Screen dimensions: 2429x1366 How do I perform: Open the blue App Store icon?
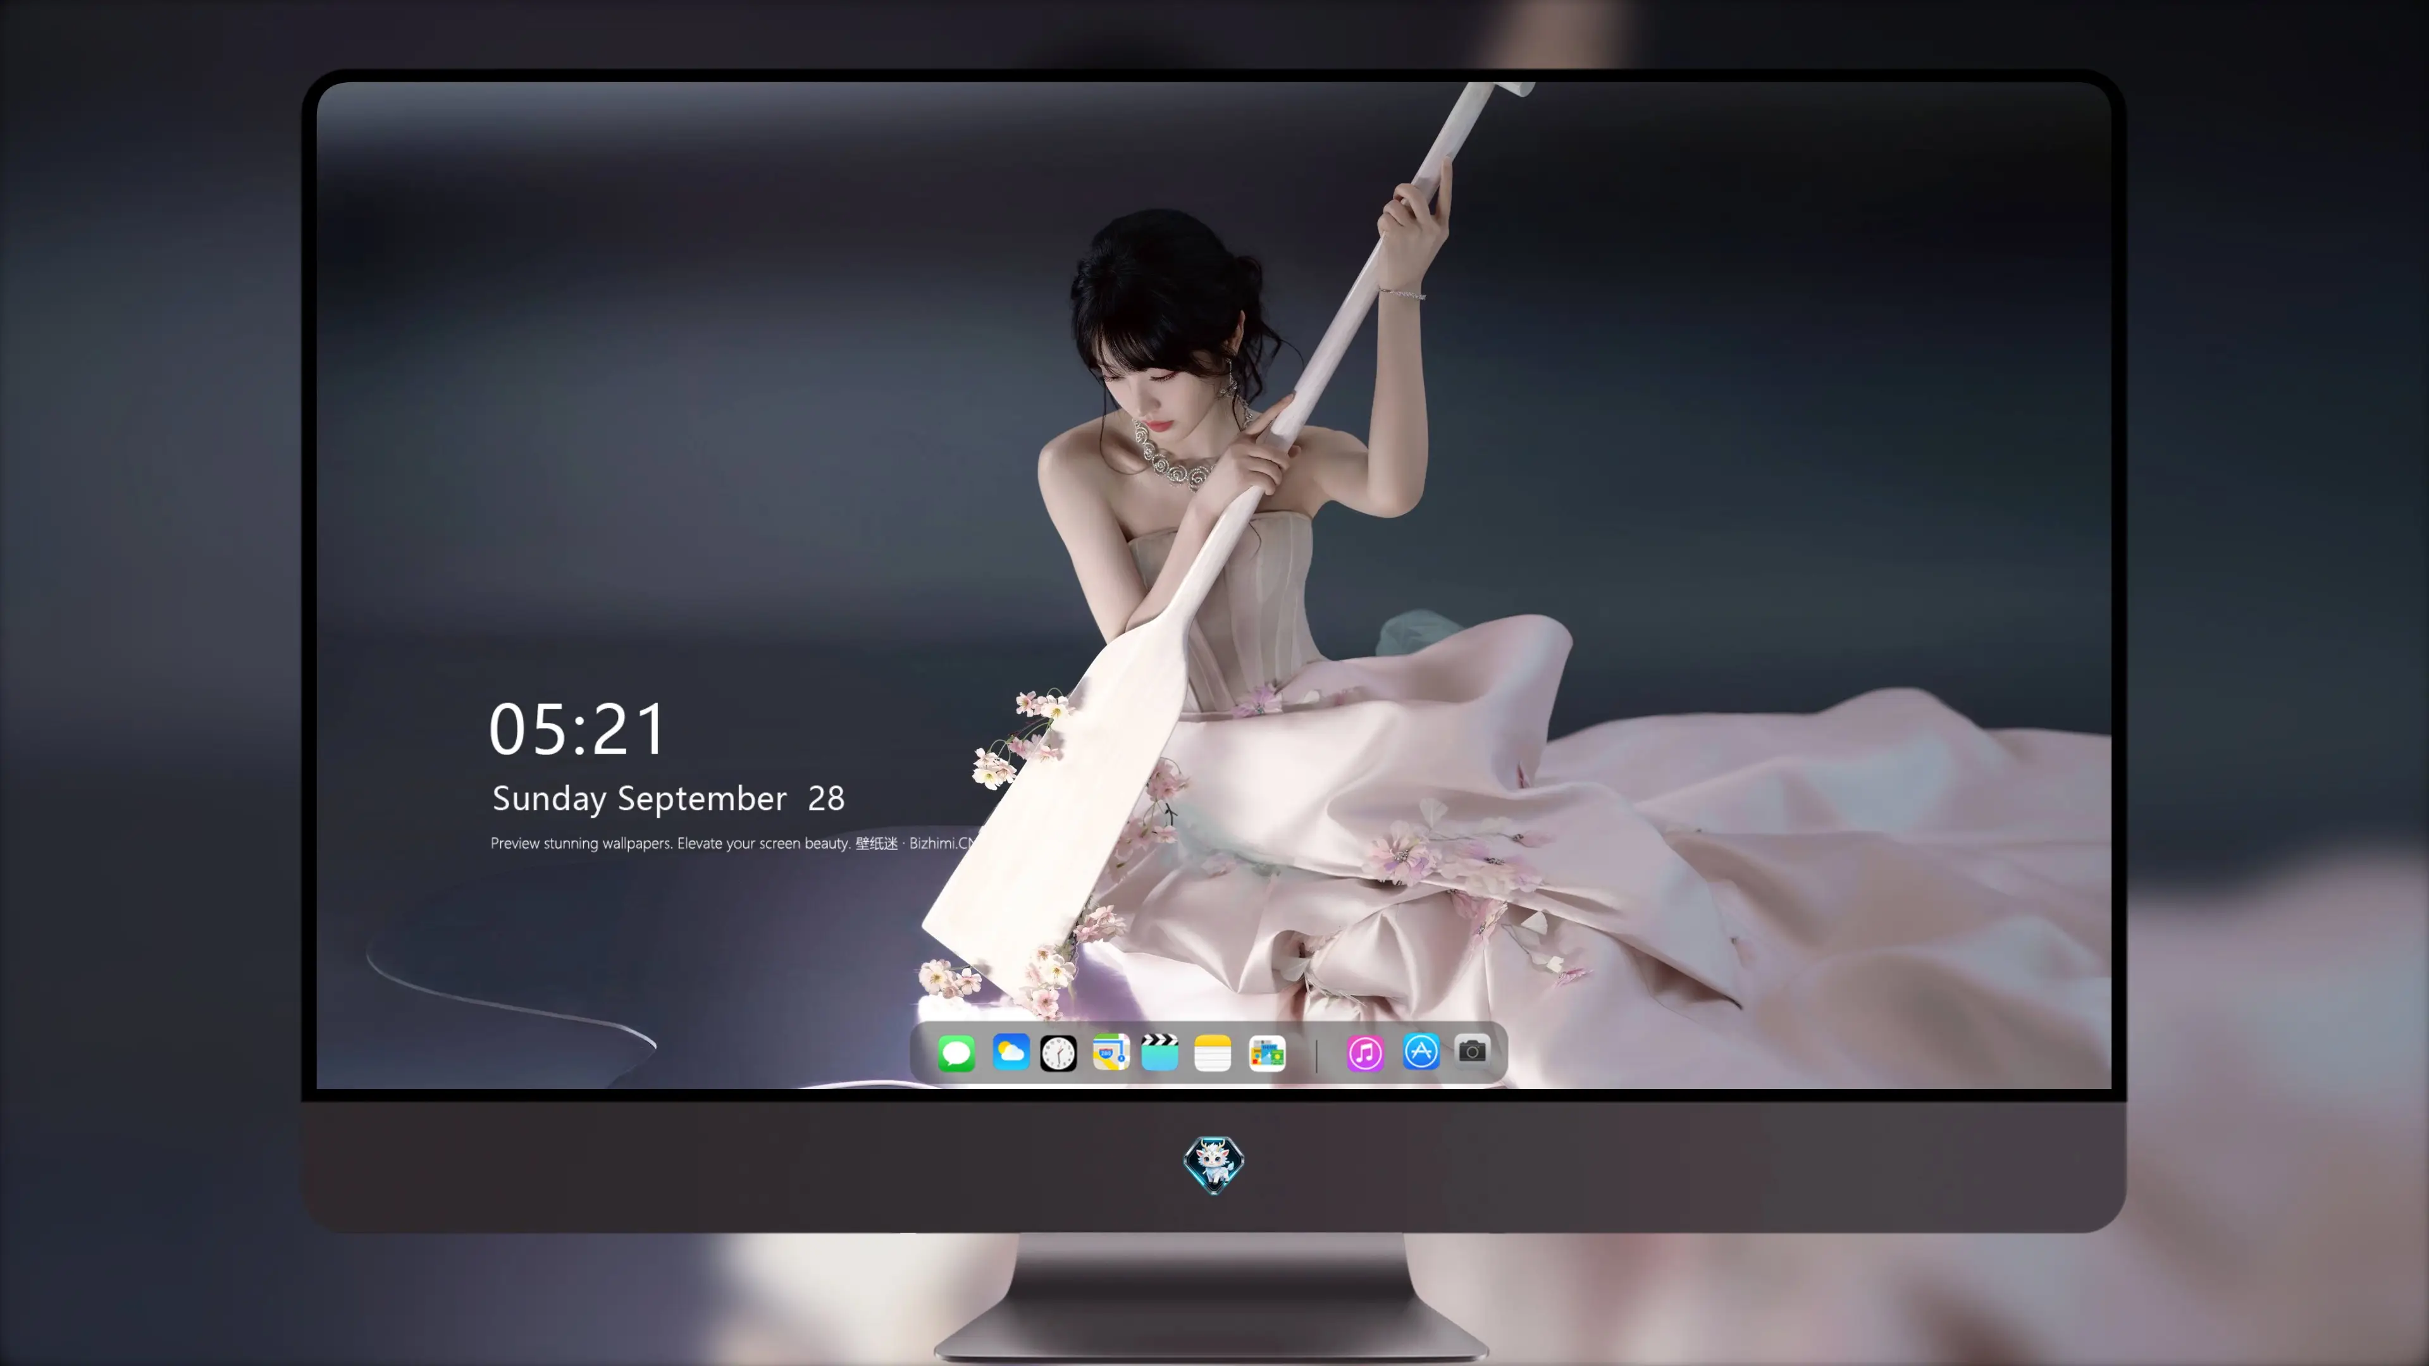pos(1421,1052)
